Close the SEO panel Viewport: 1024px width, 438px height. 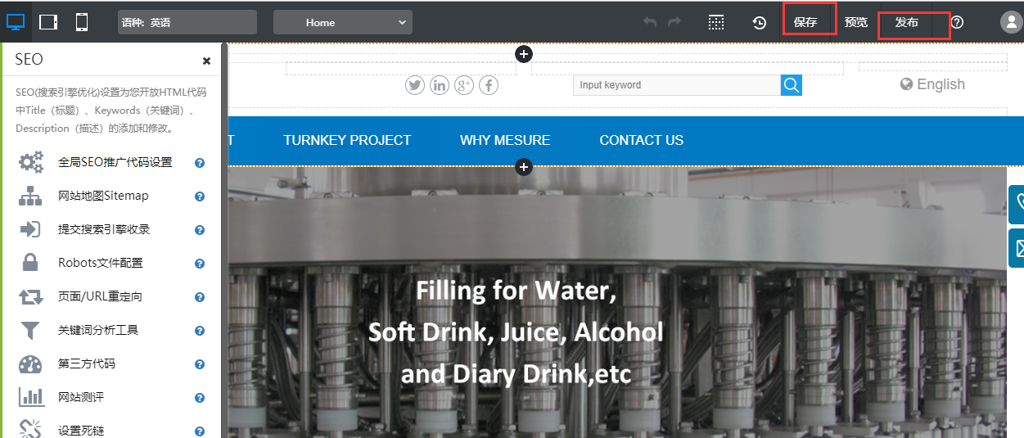click(206, 61)
